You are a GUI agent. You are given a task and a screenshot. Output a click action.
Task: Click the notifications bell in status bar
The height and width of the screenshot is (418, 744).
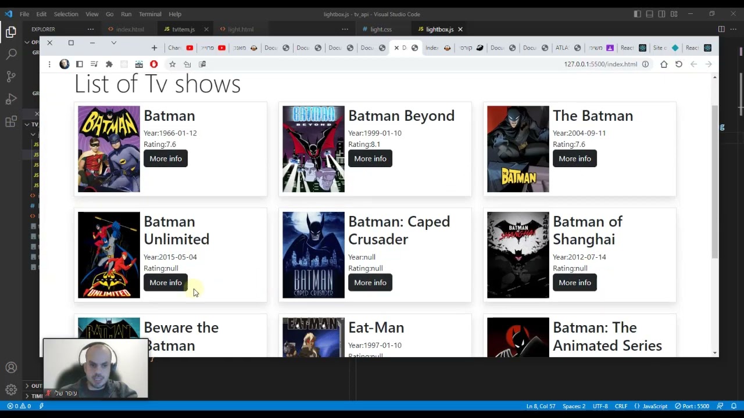(734, 406)
